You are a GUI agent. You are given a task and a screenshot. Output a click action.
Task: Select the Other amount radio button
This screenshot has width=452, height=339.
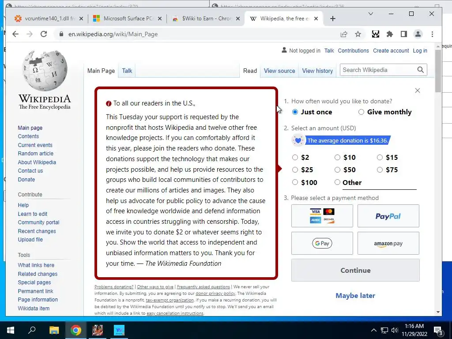[x=337, y=182]
